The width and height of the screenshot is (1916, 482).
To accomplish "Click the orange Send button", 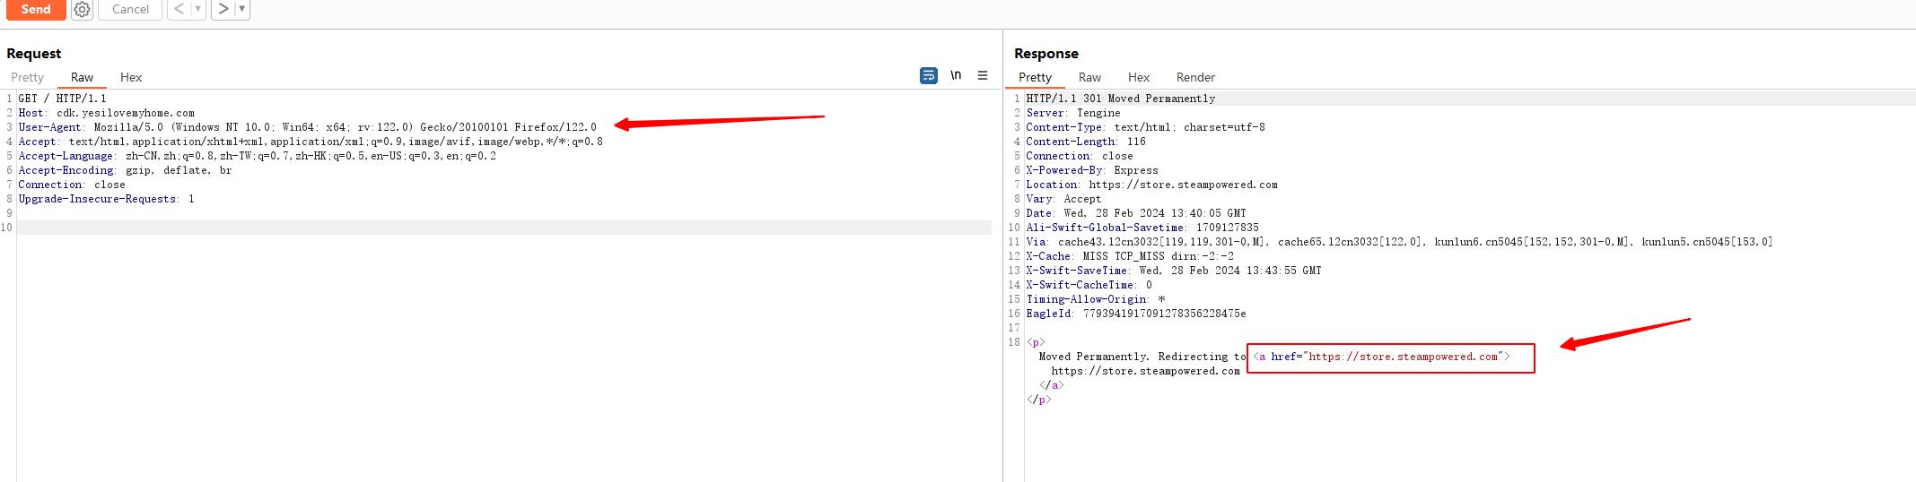I will [x=36, y=9].
